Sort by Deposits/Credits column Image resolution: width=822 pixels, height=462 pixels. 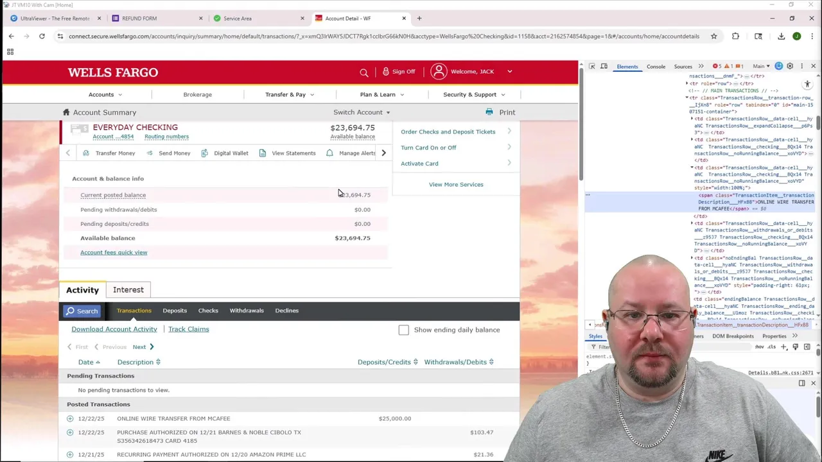pos(388,362)
